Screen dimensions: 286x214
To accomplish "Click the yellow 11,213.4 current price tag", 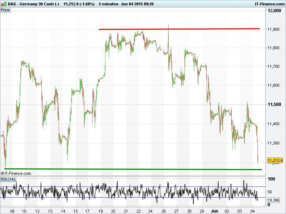I will tap(275, 160).
